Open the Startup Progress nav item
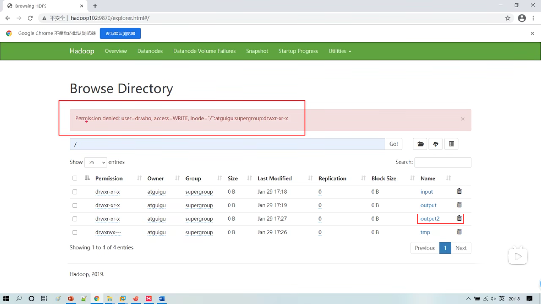This screenshot has width=541, height=304. pyautogui.click(x=298, y=51)
